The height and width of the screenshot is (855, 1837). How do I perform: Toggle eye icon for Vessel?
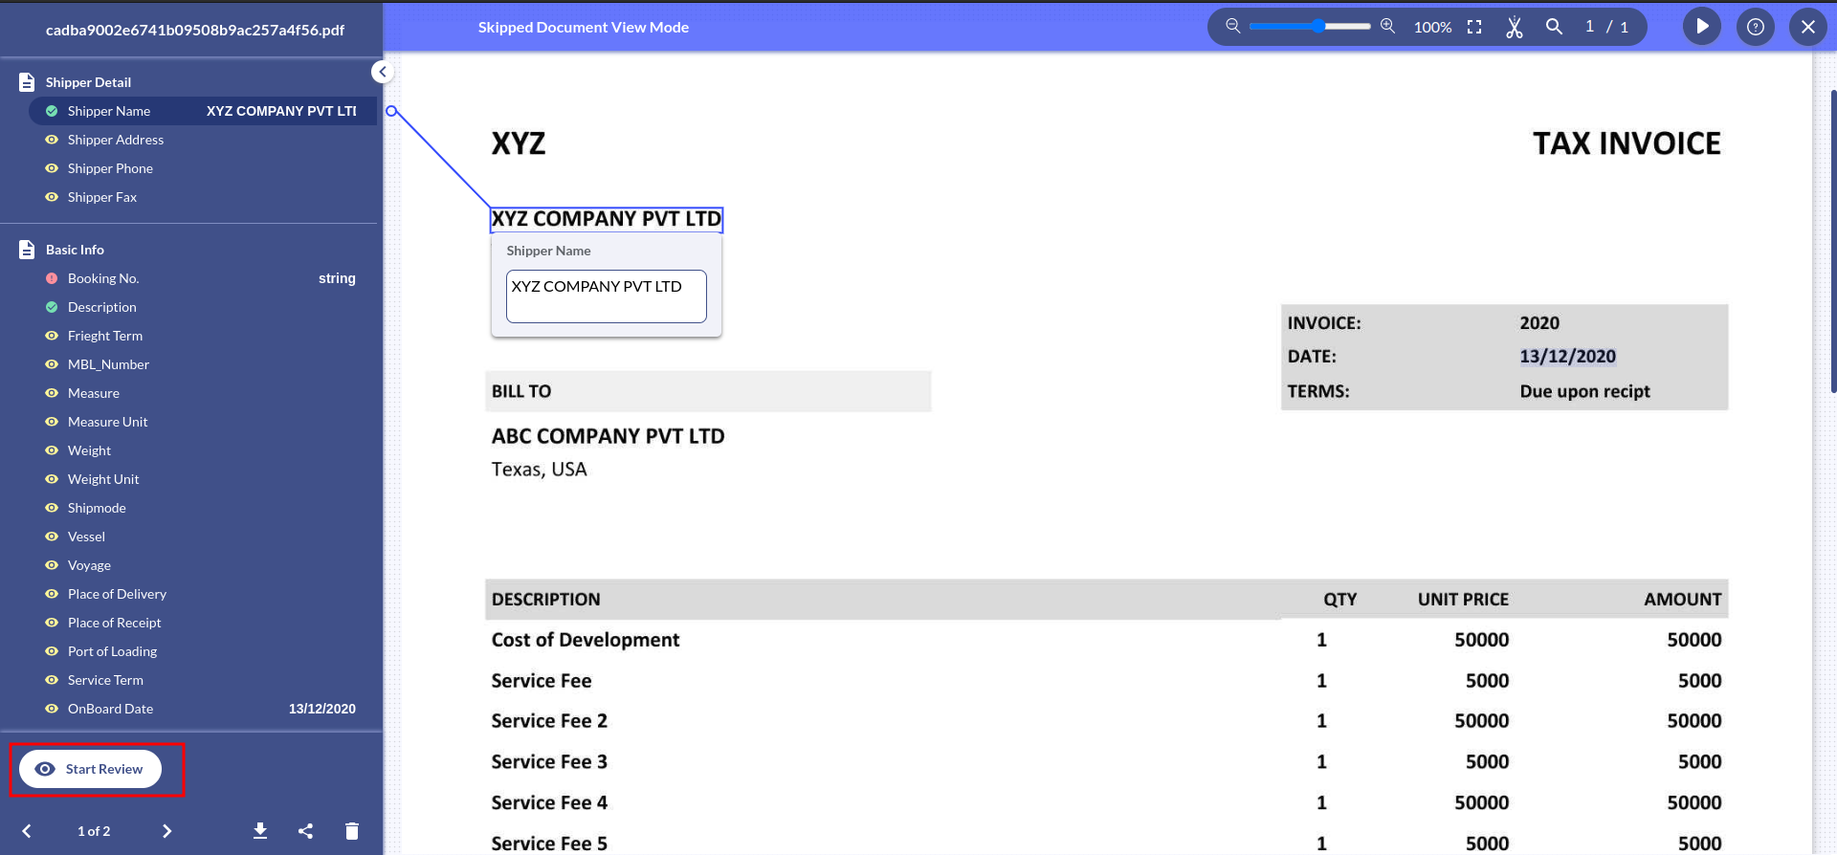tap(52, 537)
